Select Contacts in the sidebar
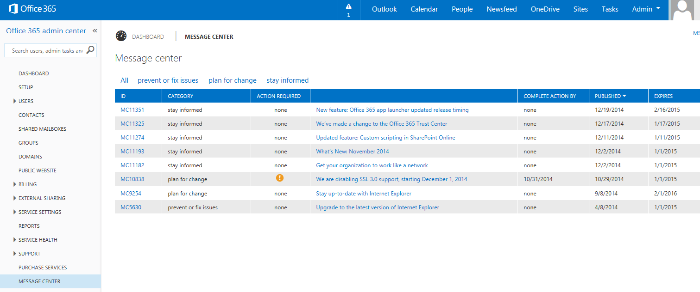Viewport: 700px width, 292px height. tap(32, 115)
